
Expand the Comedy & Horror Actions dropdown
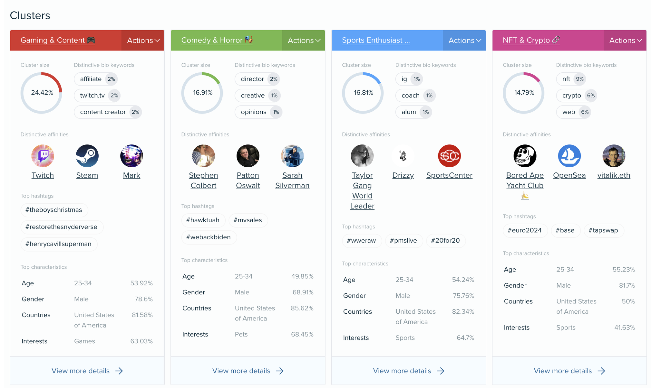[x=302, y=40]
